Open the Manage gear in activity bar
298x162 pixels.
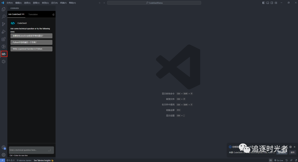3,155
